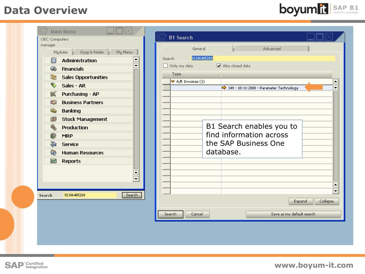This screenshot has height=274, width=365.
Task: Click the Sales Opportunities module icon
Action: [x=53, y=77]
